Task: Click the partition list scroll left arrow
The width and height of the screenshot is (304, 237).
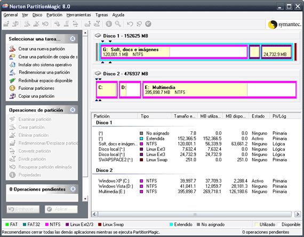Action: tap(94, 214)
